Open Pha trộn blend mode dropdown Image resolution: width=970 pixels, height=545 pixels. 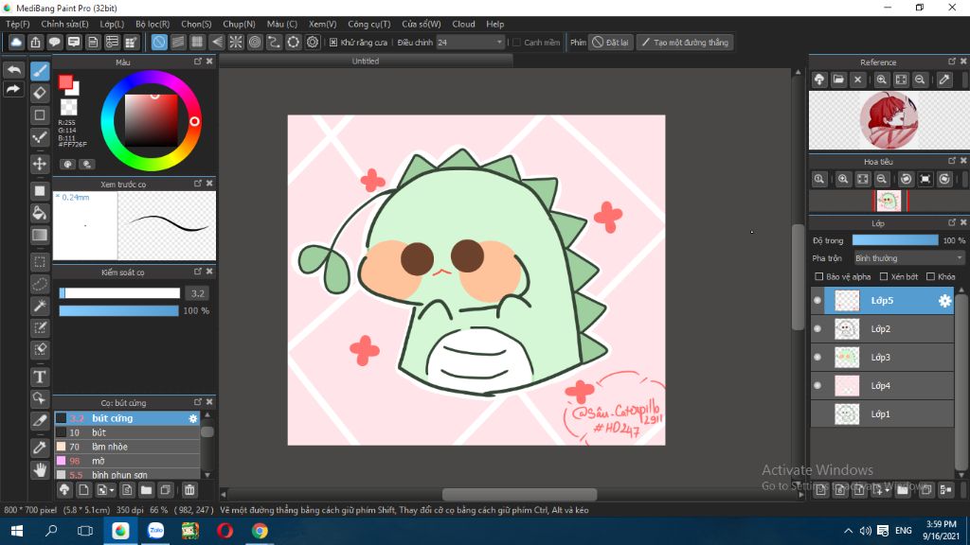click(908, 258)
